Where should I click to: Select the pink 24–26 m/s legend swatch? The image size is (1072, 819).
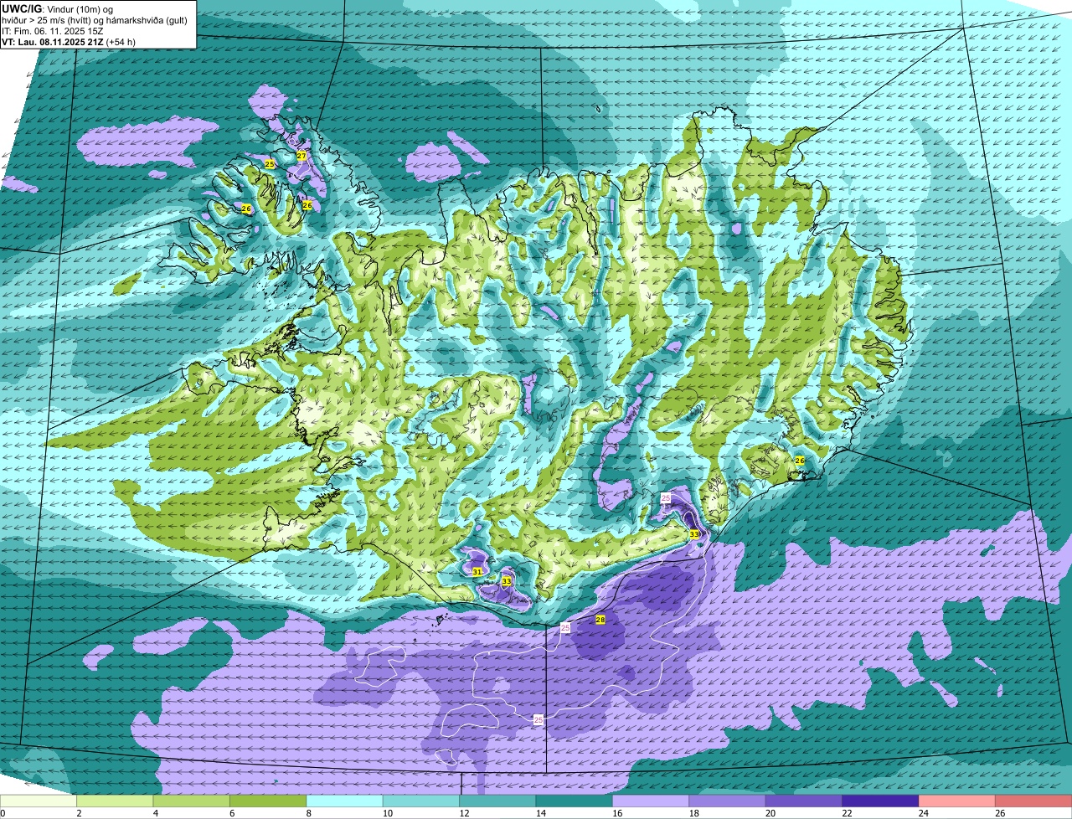(956, 801)
